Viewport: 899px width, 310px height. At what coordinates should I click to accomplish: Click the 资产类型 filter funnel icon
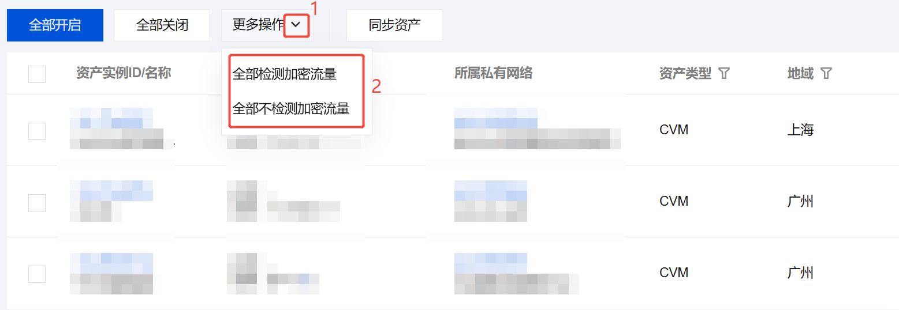[x=724, y=74]
